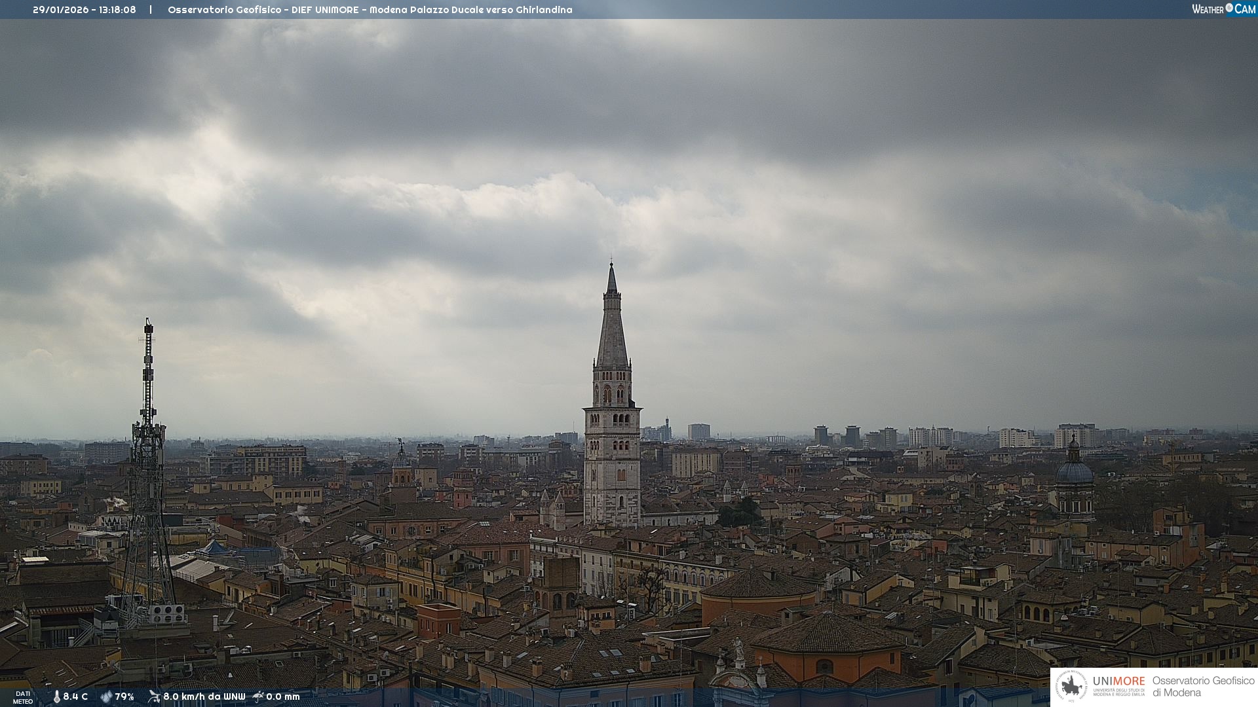1258x707 pixels.
Task: Click the Osservatorio Geofisico di Modena text
Action: tap(1203, 687)
